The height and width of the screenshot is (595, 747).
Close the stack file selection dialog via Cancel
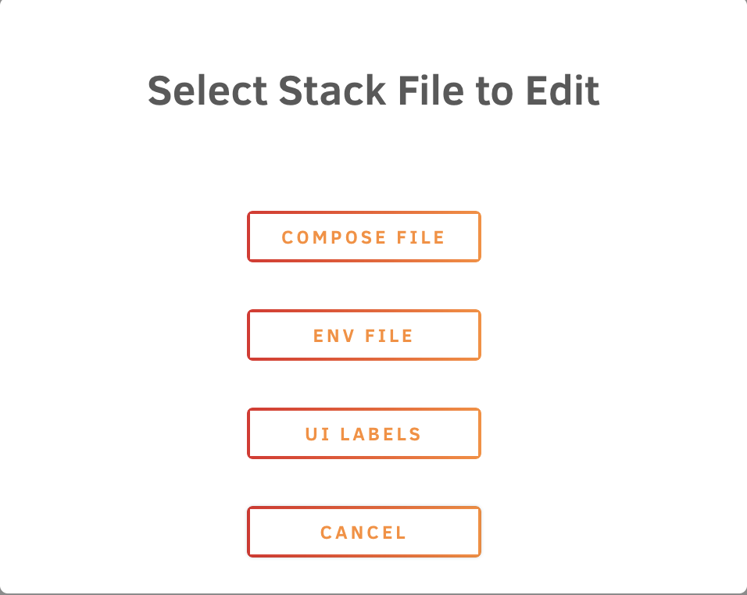coord(363,532)
